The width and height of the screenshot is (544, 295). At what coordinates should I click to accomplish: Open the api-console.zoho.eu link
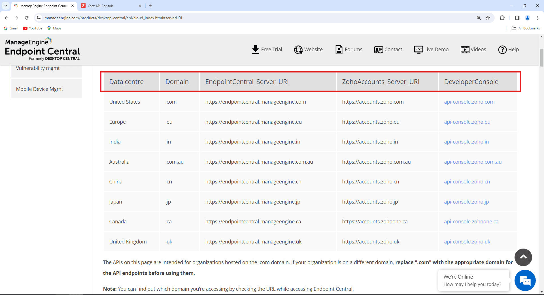pos(467,122)
